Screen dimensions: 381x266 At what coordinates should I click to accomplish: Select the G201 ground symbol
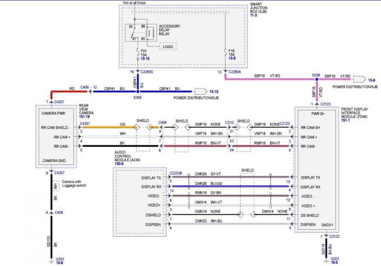point(327,261)
